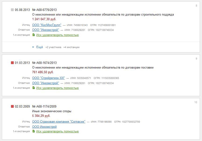Open plaintiff link ООО "КосМосГрупп"
The height and width of the screenshot is (141, 202).
click(47, 25)
